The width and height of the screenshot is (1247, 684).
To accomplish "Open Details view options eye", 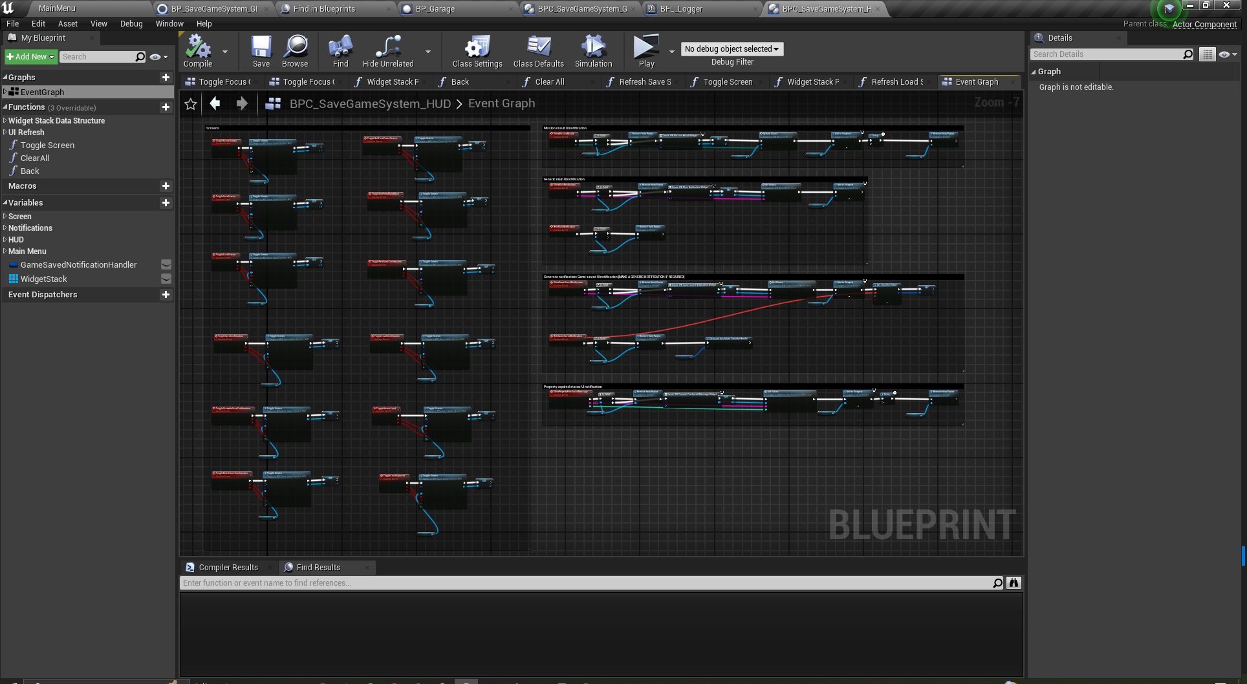I will (1228, 54).
